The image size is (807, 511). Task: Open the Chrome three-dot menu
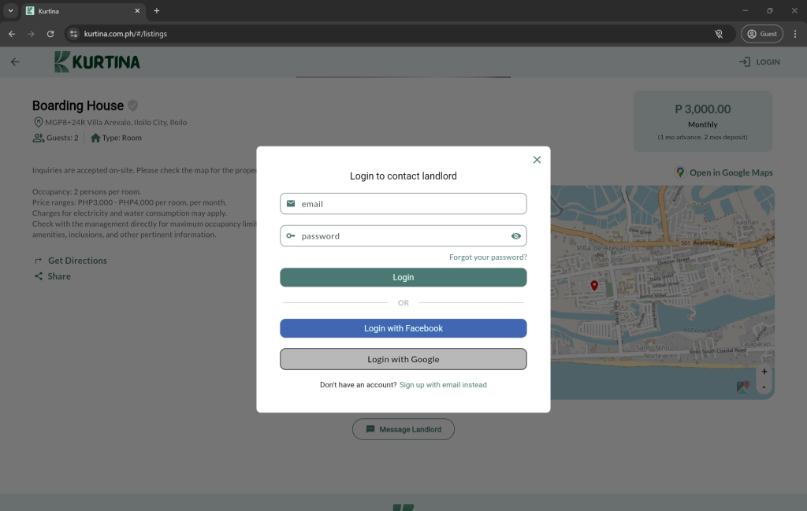coord(794,34)
